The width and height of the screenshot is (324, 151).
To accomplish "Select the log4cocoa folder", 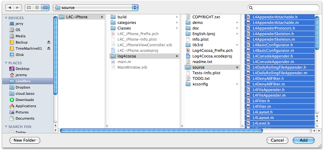I will (144, 56).
